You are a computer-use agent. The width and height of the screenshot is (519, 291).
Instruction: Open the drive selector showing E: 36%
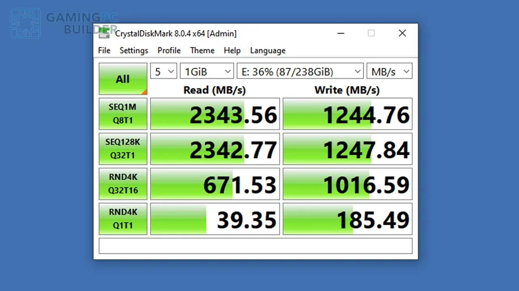(x=300, y=71)
